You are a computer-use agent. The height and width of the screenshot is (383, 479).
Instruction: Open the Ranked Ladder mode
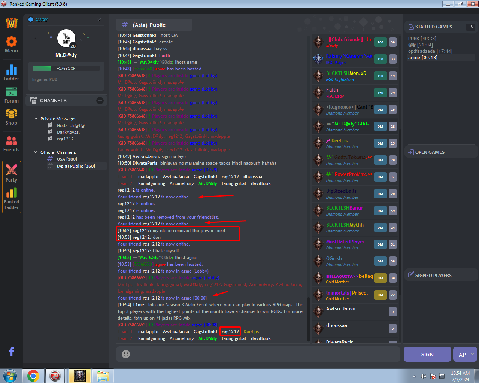[x=11, y=199]
